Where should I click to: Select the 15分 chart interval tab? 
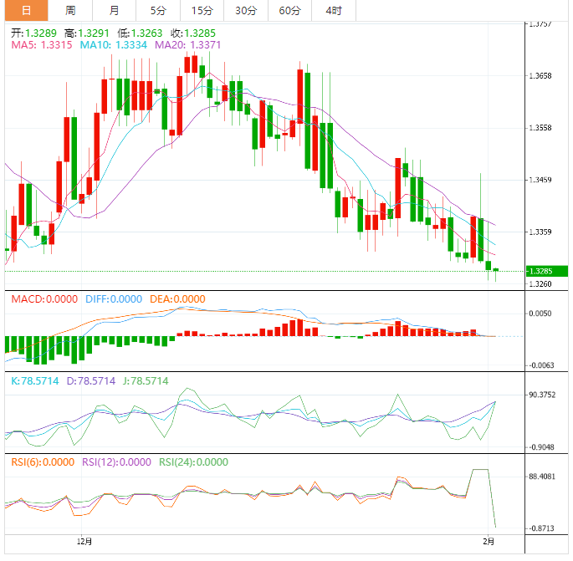pyautogui.click(x=202, y=11)
